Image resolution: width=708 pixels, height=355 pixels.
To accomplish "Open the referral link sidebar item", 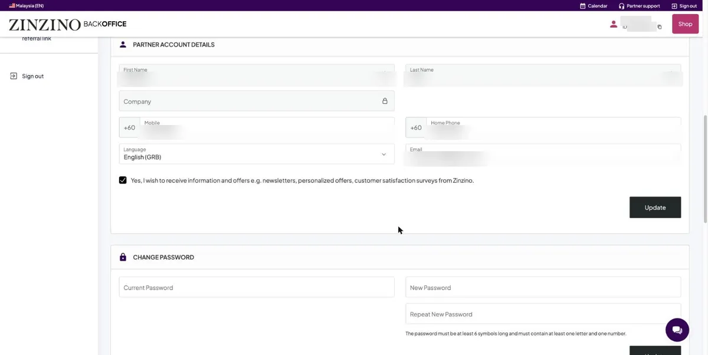I will [37, 38].
